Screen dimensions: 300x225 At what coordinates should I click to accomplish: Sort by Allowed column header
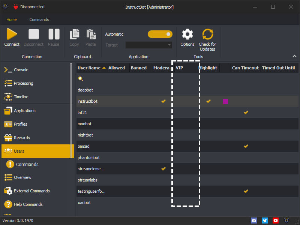click(118, 68)
